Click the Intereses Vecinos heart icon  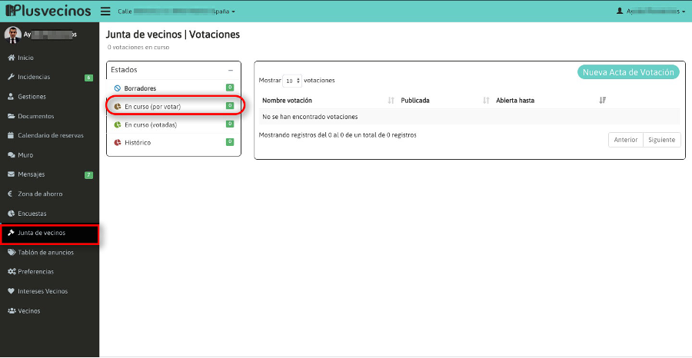point(12,291)
